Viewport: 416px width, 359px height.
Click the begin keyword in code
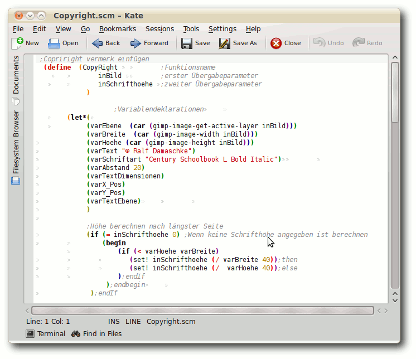pyautogui.click(x=115, y=243)
